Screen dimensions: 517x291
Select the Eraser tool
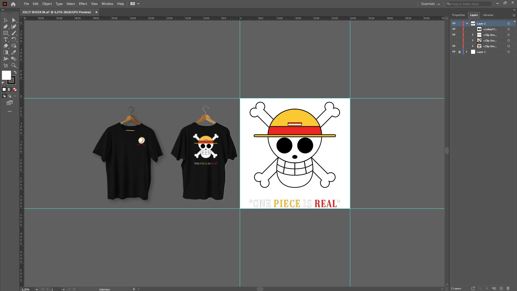(6, 46)
